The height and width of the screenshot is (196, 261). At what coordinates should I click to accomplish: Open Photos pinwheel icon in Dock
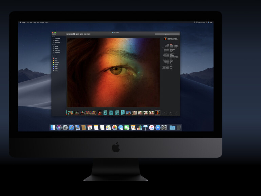[x=115, y=128]
